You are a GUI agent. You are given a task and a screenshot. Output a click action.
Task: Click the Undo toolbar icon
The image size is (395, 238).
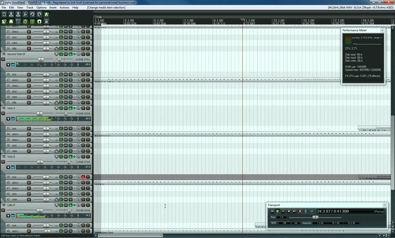click(32, 14)
